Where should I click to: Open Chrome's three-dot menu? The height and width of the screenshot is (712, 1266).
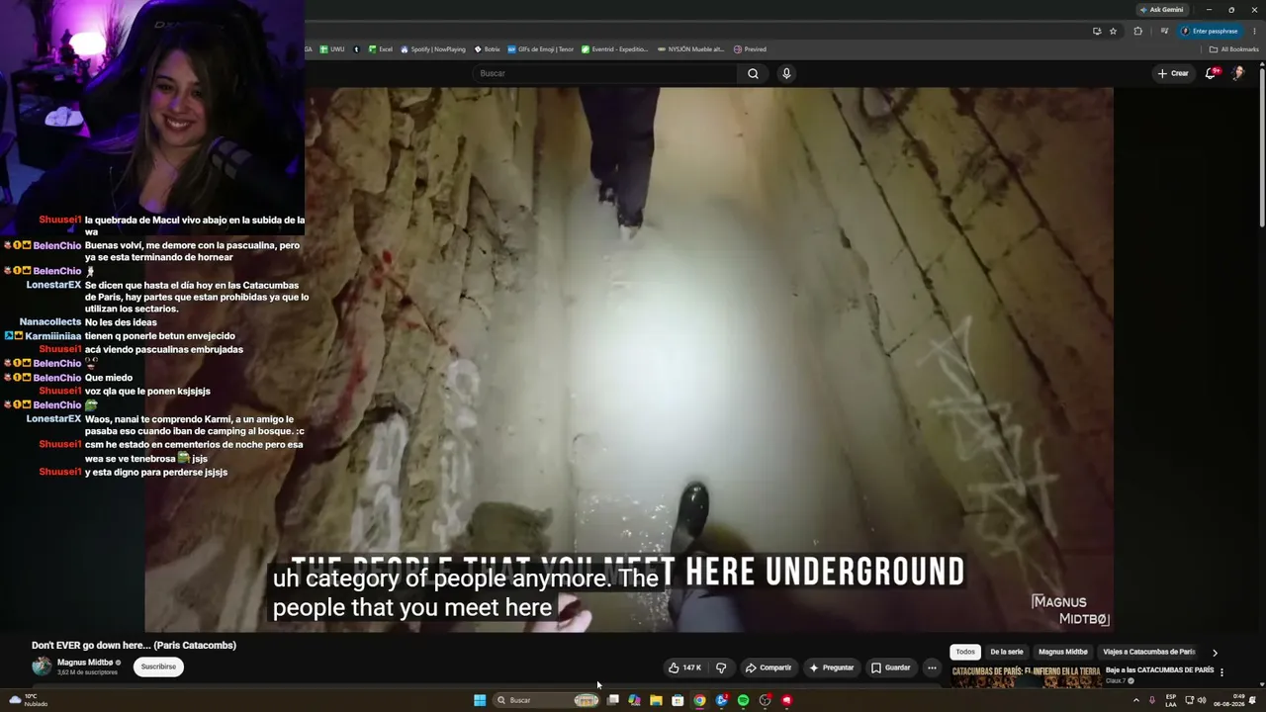pos(1254,31)
